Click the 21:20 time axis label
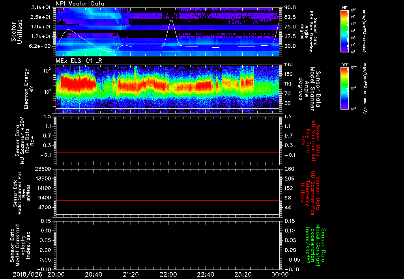Viewport: 404px width, 279px height. point(131,275)
